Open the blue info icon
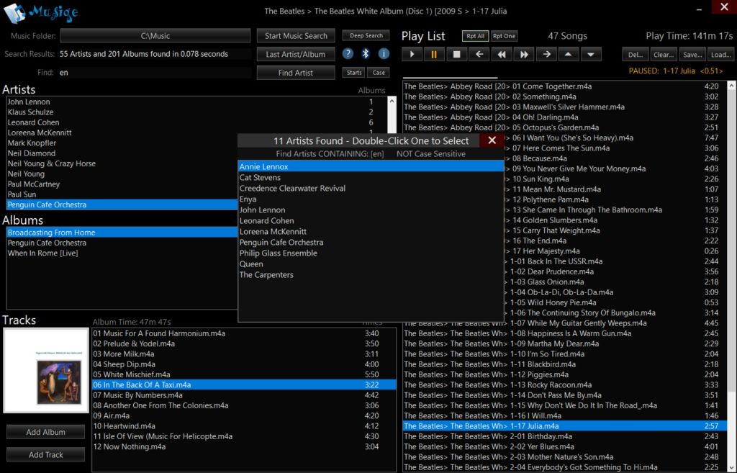Image resolution: width=737 pixels, height=473 pixels. [384, 54]
